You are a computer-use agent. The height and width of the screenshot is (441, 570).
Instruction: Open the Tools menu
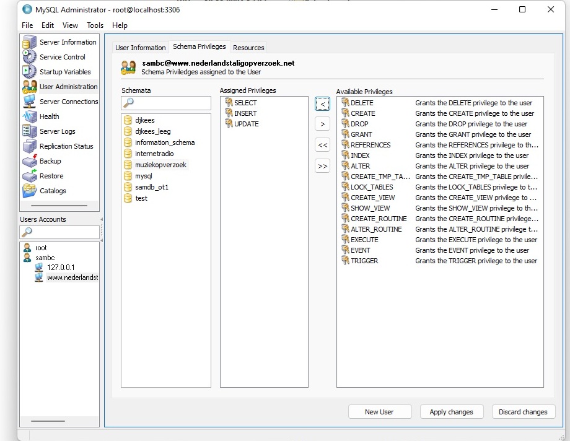point(95,25)
